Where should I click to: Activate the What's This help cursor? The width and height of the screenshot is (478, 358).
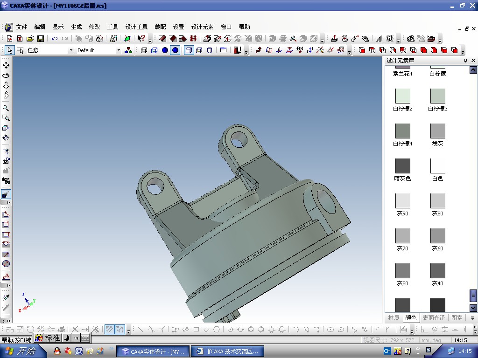click(x=141, y=38)
